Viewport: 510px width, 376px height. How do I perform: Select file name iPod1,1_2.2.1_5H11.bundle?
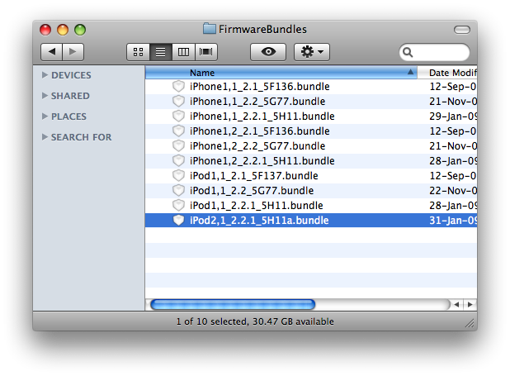tap(257, 206)
